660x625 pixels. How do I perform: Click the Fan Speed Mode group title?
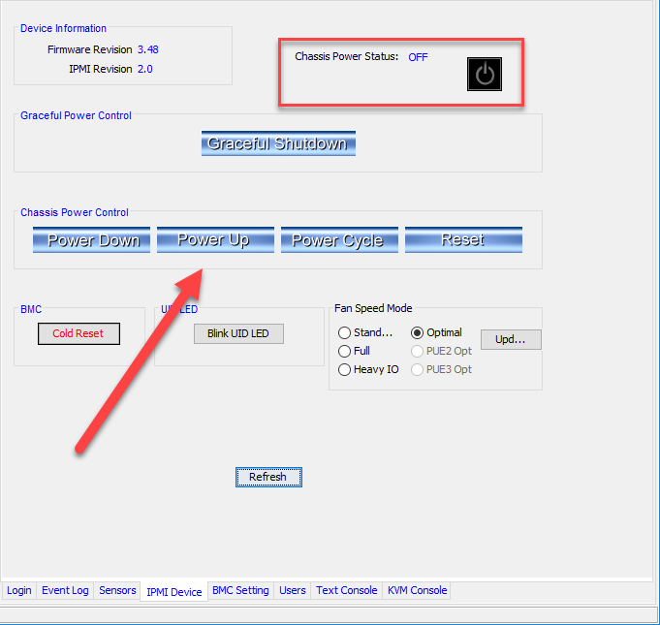pos(373,308)
